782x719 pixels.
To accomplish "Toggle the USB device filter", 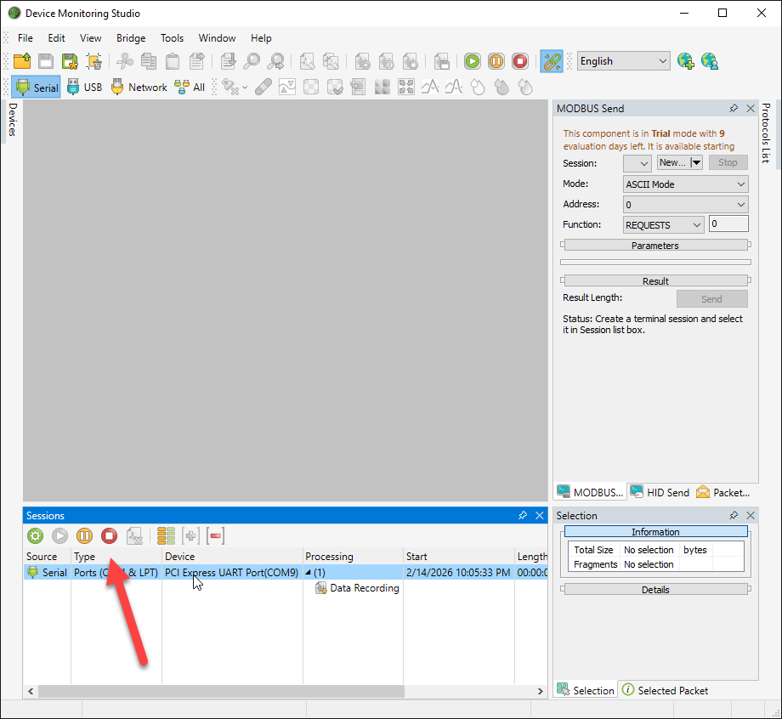I will point(83,87).
